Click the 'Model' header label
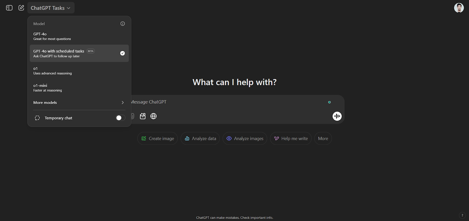The height and width of the screenshot is (221, 469). [39, 24]
